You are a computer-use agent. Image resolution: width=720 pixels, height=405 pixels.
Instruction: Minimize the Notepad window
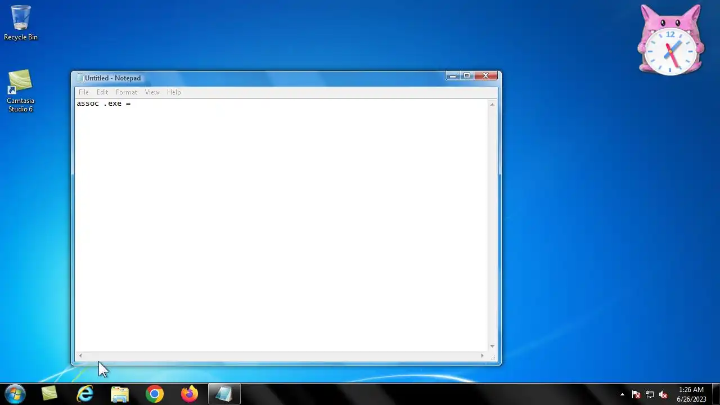point(453,75)
